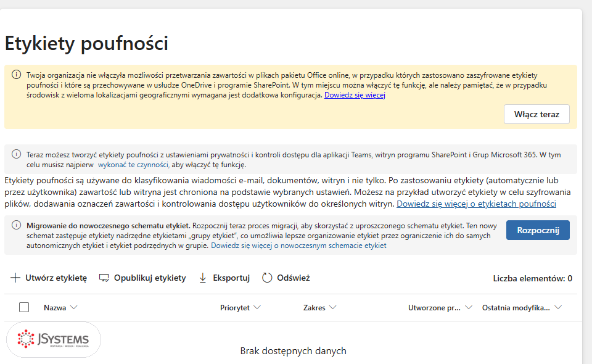Click the Brak dostępnych danych message

(293, 351)
